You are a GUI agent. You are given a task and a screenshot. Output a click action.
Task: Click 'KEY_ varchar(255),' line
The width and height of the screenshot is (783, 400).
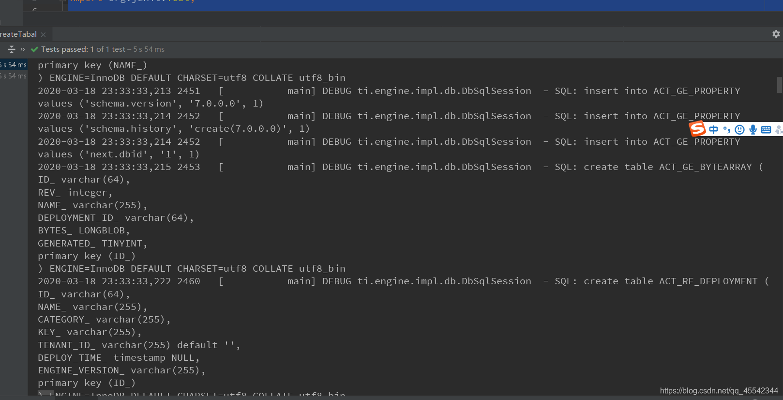coord(90,332)
